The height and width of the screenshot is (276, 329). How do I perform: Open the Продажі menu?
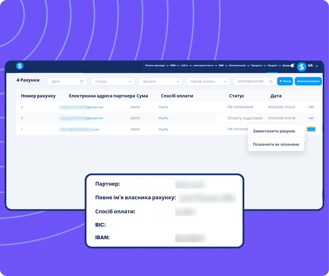pos(274,65)
